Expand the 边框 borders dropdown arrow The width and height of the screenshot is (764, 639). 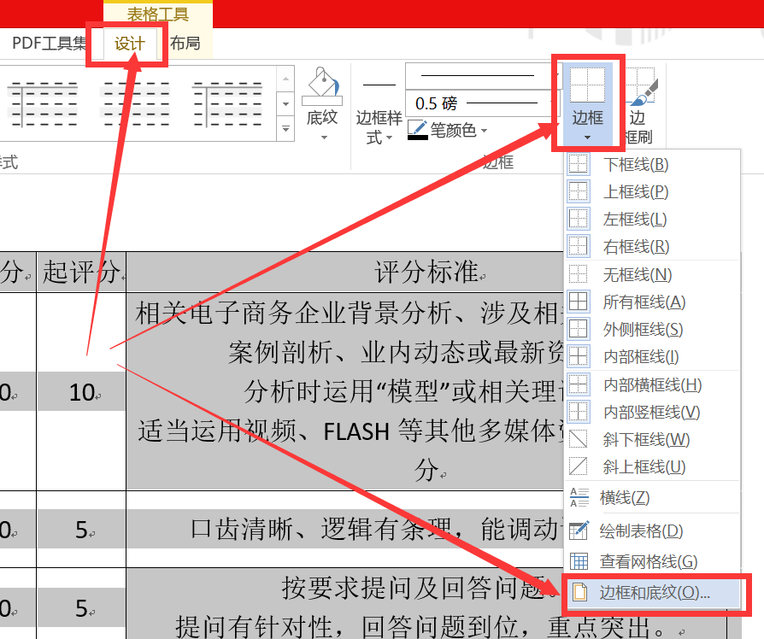pos(588,138)
